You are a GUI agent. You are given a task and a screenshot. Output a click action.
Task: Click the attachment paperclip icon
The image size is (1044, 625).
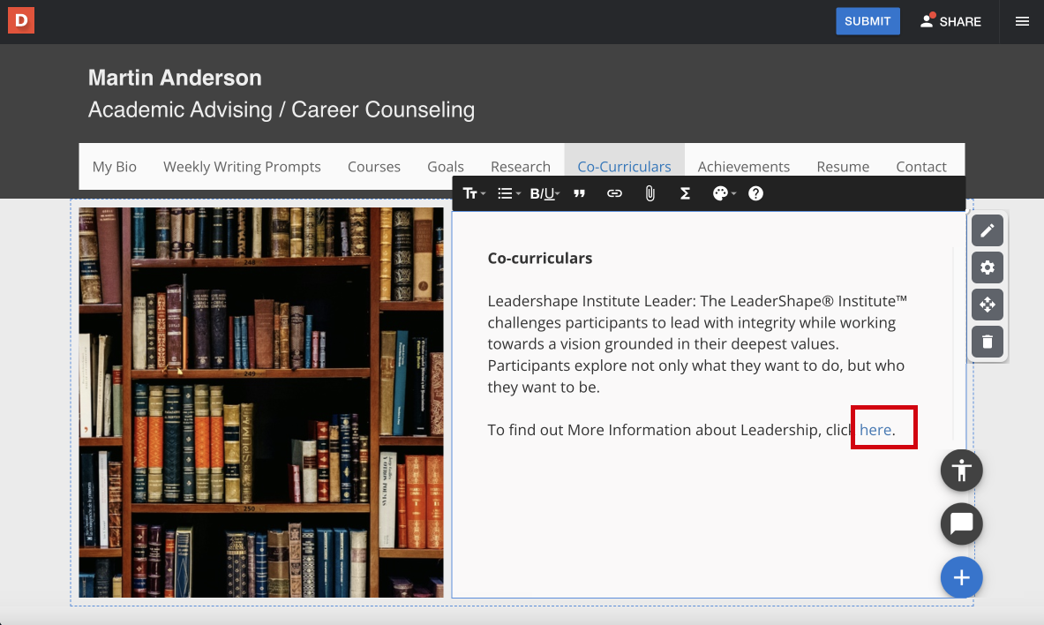coord(650,193)
